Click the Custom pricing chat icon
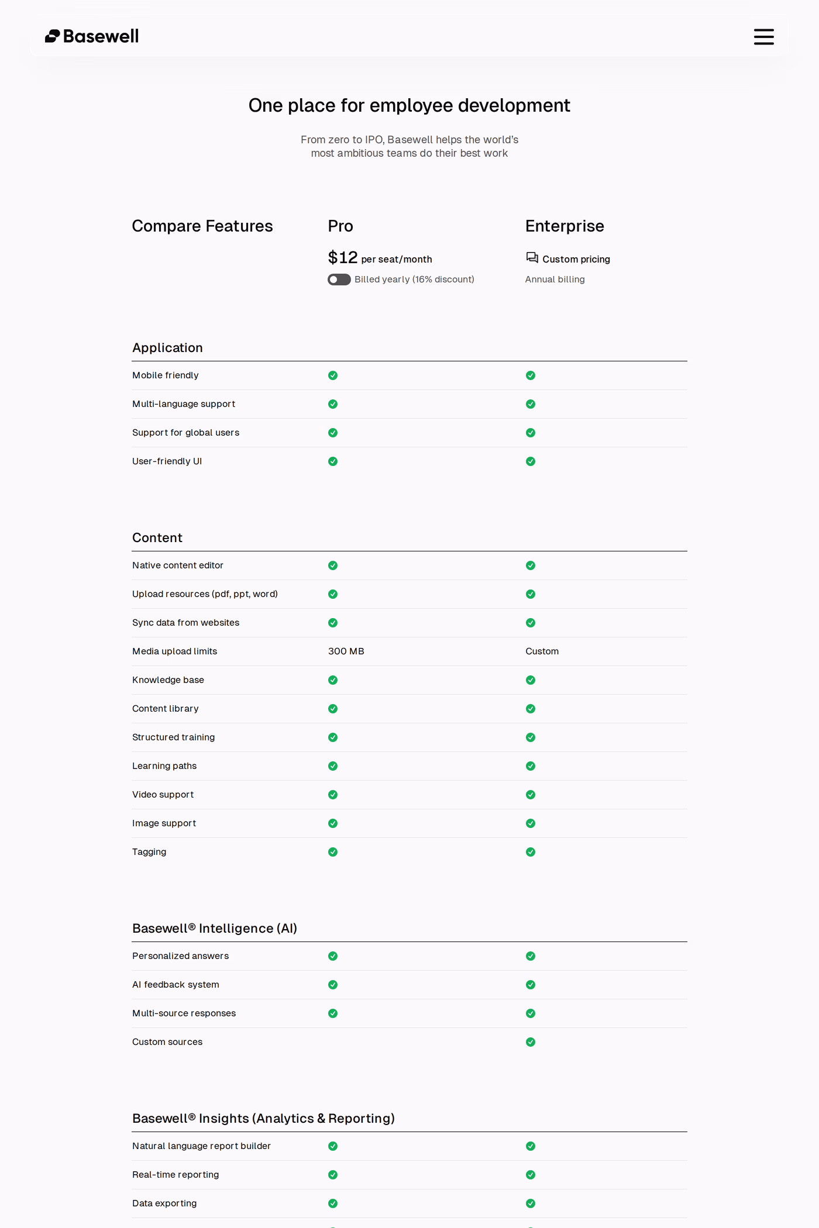 pyautogui.click(x=532, y=258)
